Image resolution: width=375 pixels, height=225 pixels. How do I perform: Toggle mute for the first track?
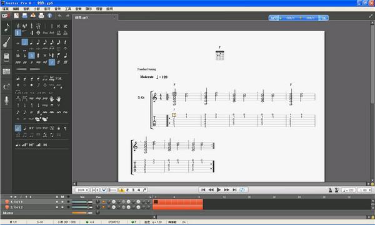click(62, 202)
